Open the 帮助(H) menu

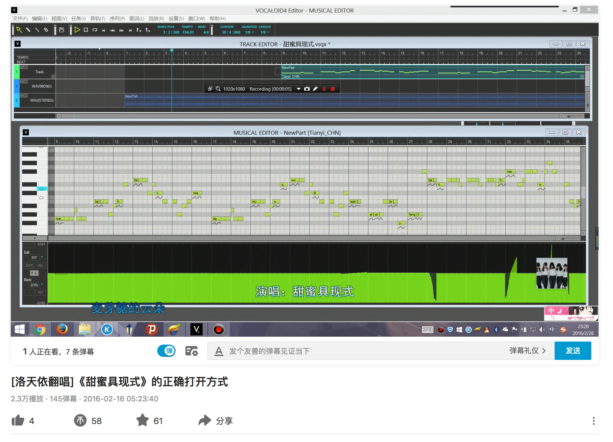(218, 19)
